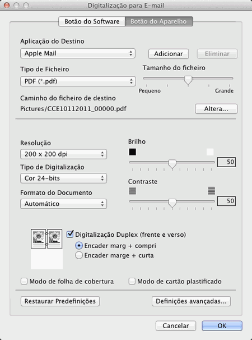Click the low-contrast gray lines icon
The image size is (252, 340).
pos(133,191)
